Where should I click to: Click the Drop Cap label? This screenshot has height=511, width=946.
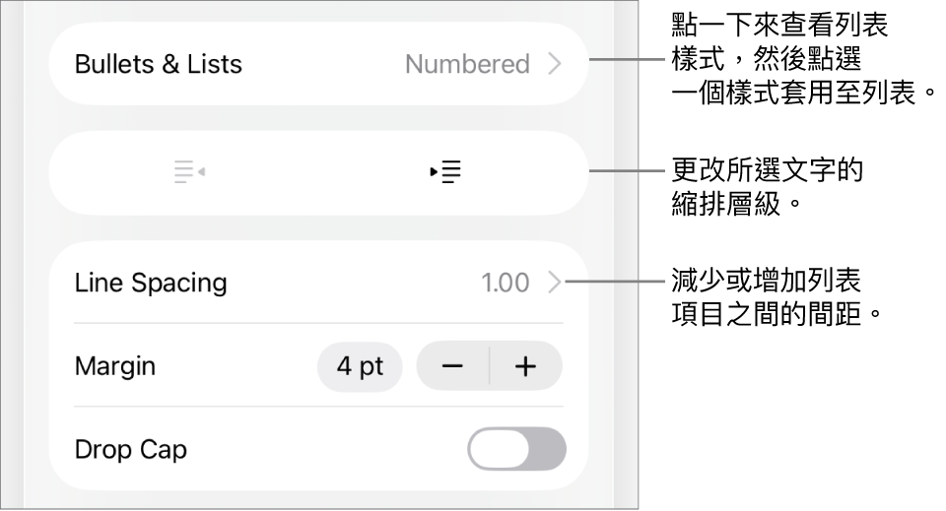[131, 450]
